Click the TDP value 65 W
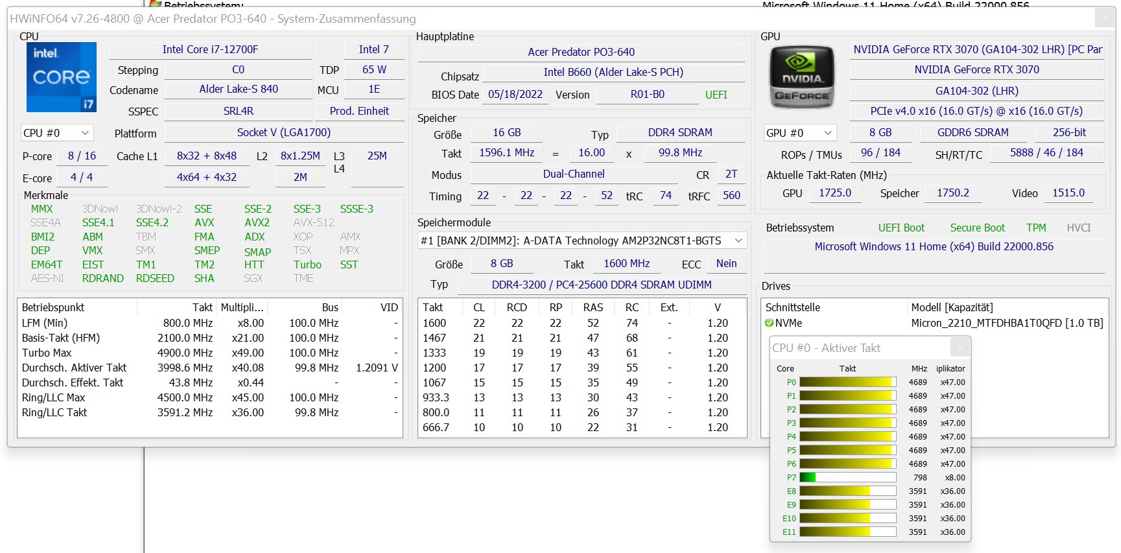Image resolution: width=1121 pixels, height=553 pixels. click(374, 69)
